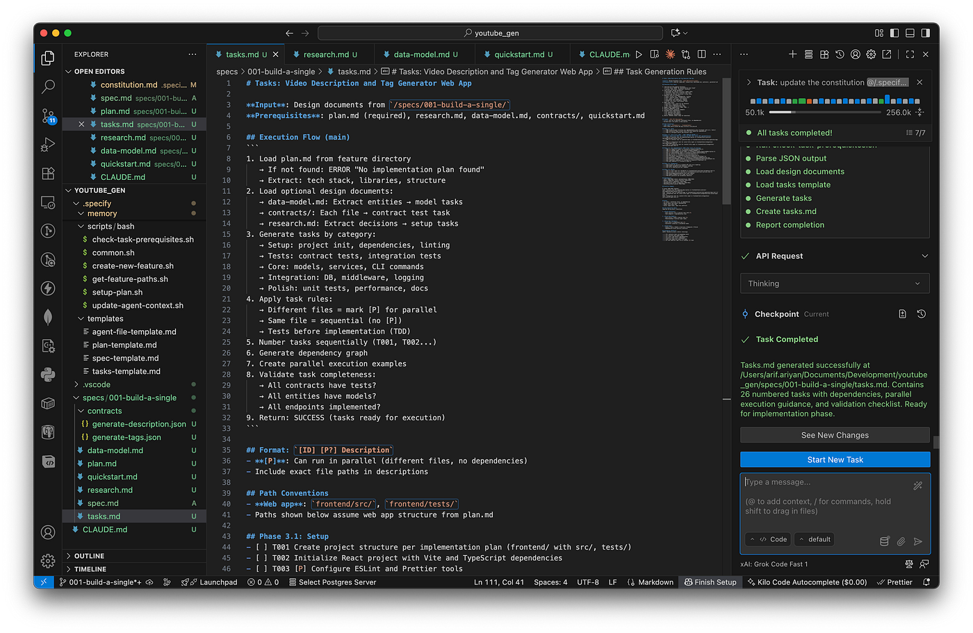Click the condense context icon beside 256.0k
Screen dimensions: 973x633
(x=920, y=112)
